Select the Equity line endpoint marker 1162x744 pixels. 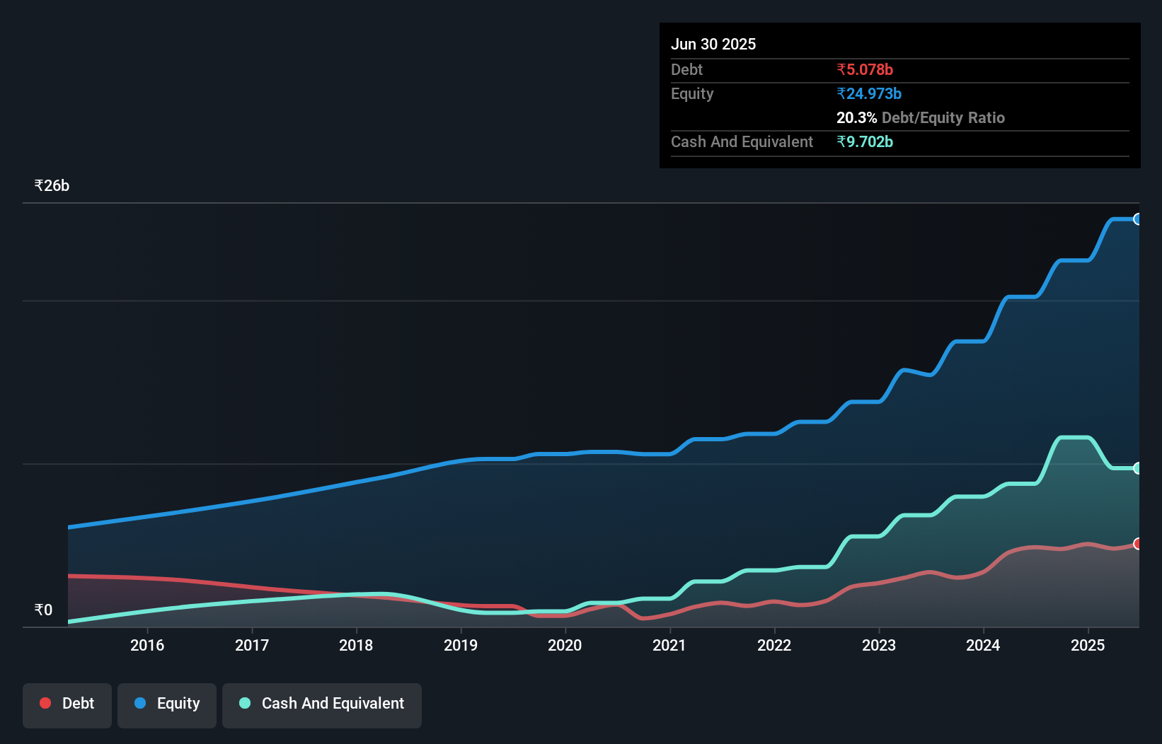(x=1138, y=219)
